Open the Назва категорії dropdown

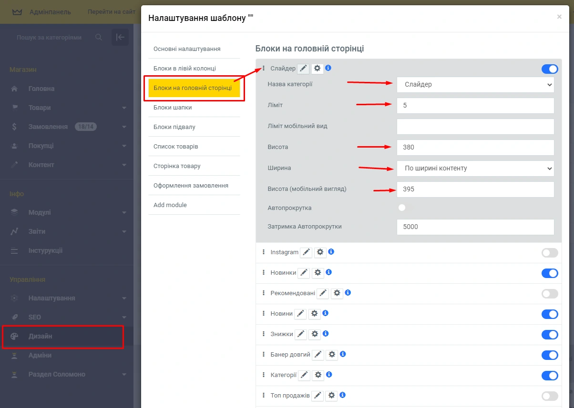coord(475,85)
